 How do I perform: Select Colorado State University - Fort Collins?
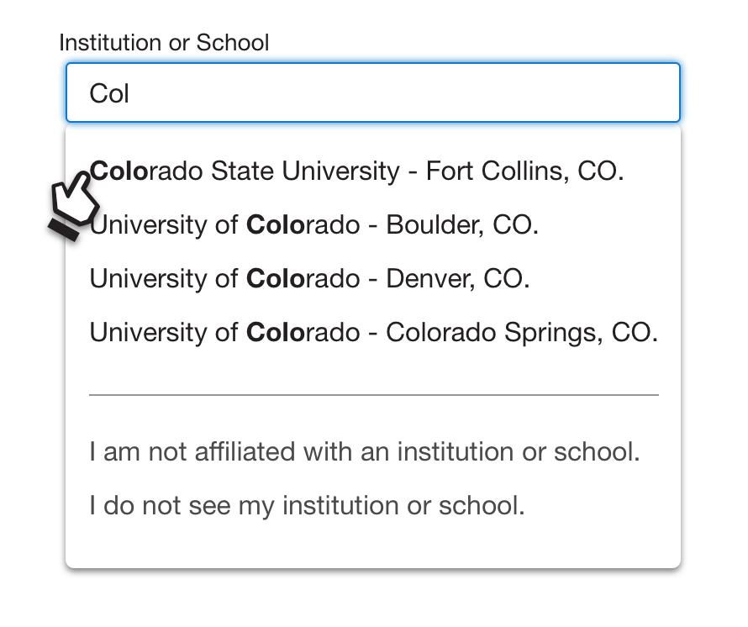(x=356, y=171)
